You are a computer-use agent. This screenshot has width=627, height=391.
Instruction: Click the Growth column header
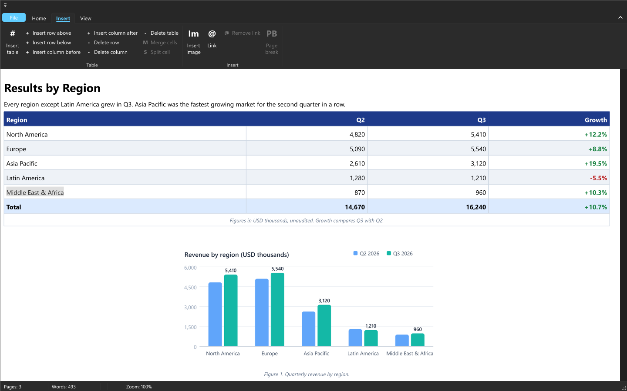pos(549,120)
